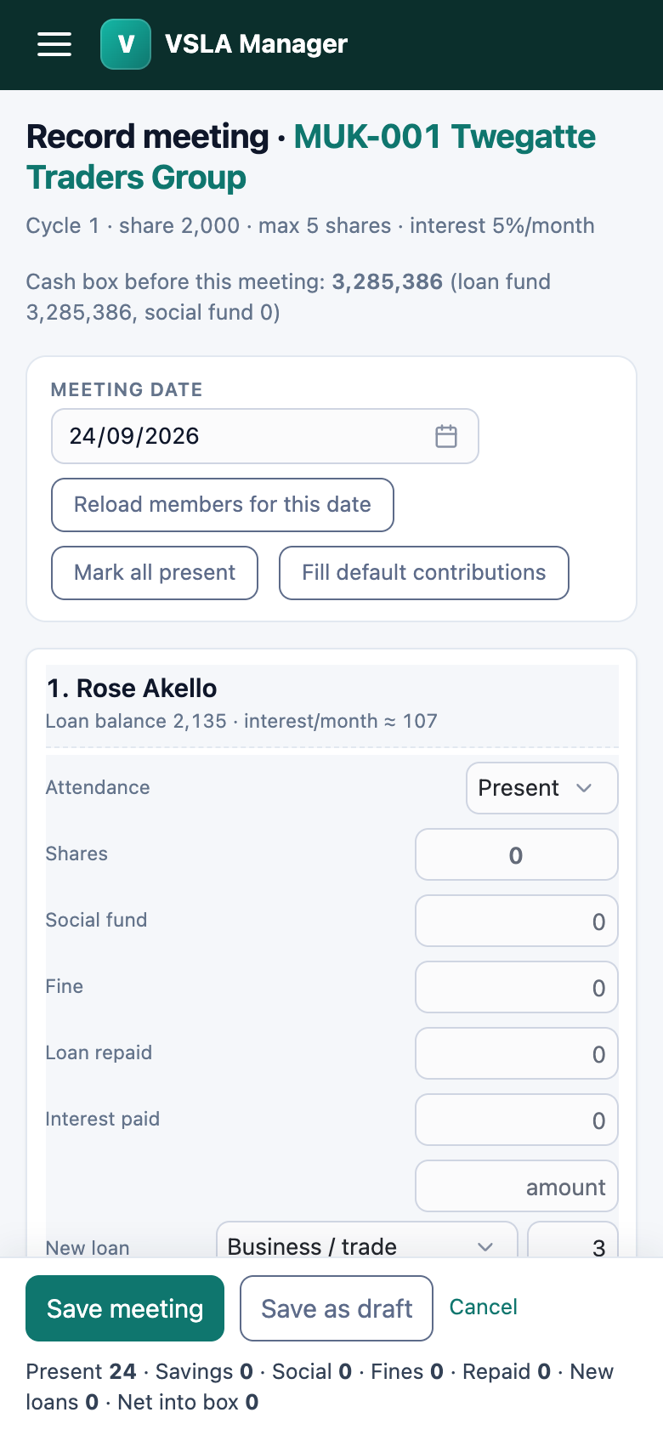The height and width of the screenshot is (1435, 663).
Task: Click the green VSLA Manager logo
Action: tap(126, 44)
